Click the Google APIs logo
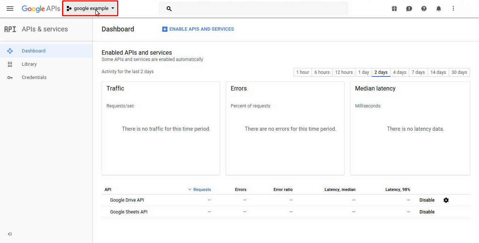Image resolution: width=479 pixels, height=243 pixels. pyautogui.click(x=41, y=8)
